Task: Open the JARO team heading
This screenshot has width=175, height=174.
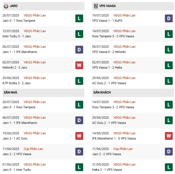Action: click(x=13, y=6)
